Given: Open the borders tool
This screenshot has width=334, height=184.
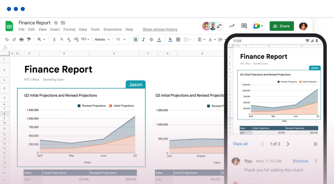Looking at the screenshot, I should coord(178,40).
